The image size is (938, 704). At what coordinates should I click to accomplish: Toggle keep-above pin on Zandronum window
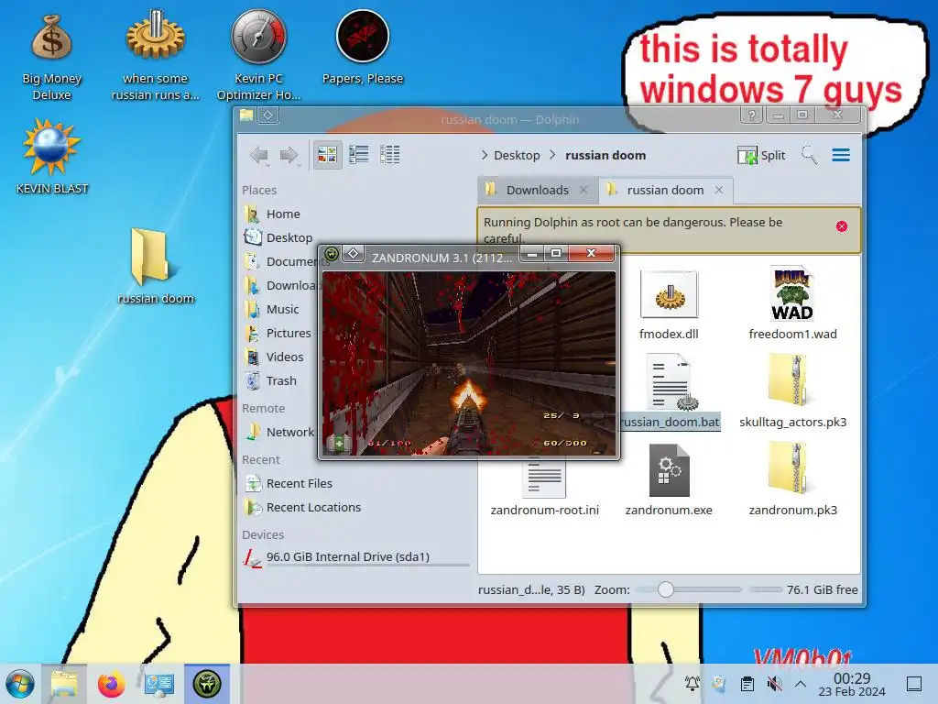353,254
